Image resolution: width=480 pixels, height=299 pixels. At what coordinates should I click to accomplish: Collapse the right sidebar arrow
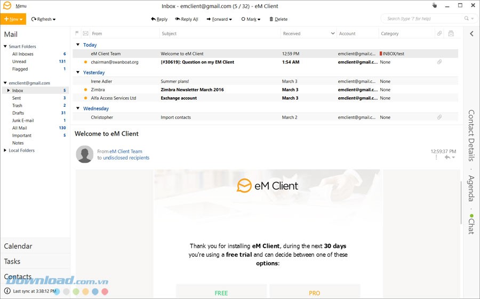[472, 34]
